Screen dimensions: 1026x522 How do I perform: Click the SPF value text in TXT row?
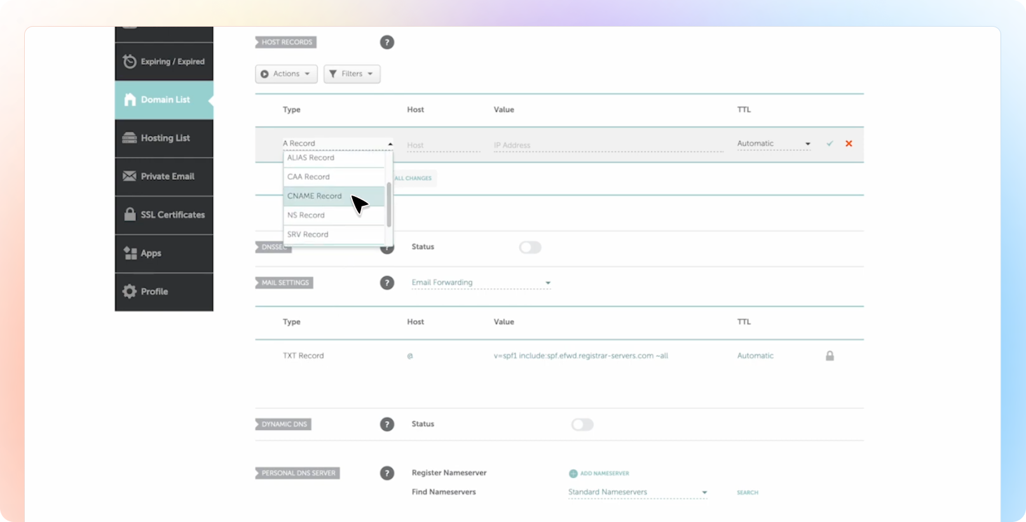click(581, 356)
